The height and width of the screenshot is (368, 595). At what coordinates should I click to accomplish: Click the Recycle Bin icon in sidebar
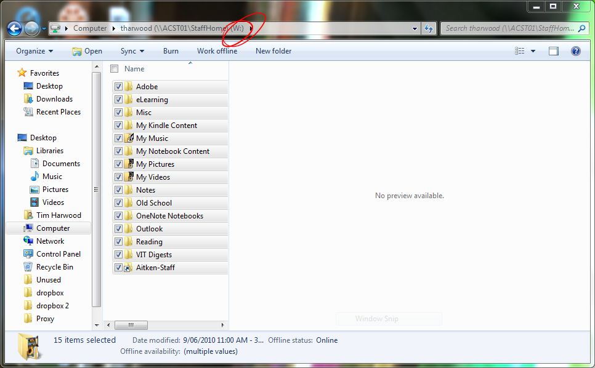click(x=28, y=267)
